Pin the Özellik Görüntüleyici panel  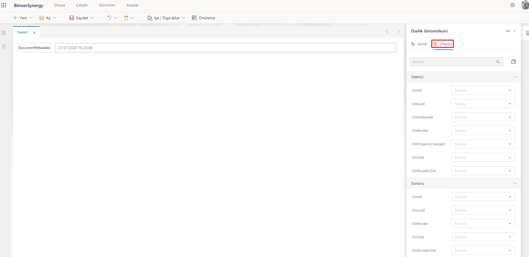pos(508,31)
